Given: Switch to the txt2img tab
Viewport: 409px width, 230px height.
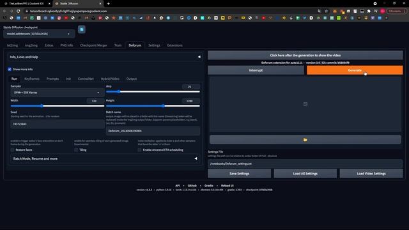Looking at the screenshot, I should tap(13, 45).
